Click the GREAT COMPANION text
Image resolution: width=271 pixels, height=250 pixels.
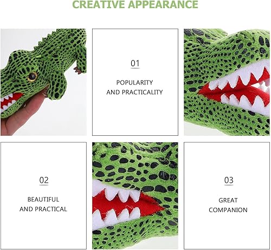click(x=228, y=205)
